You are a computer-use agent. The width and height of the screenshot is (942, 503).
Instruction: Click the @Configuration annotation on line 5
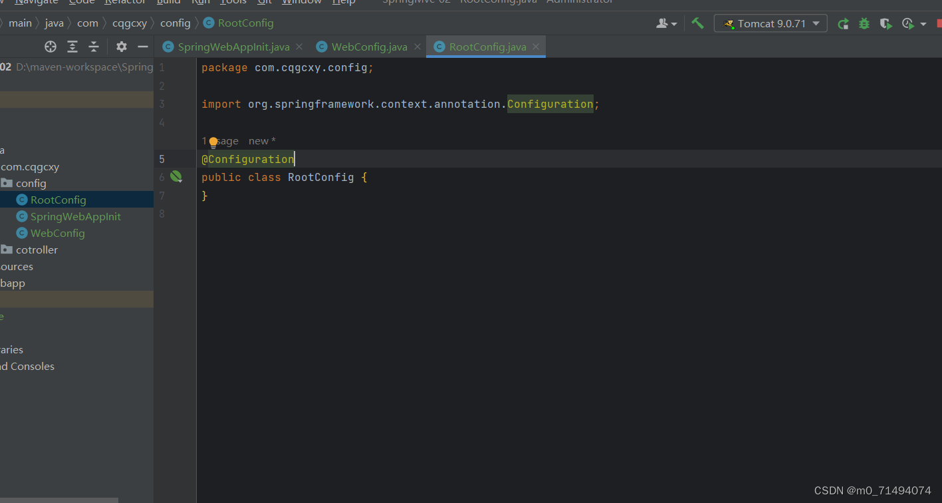[248, 159]
